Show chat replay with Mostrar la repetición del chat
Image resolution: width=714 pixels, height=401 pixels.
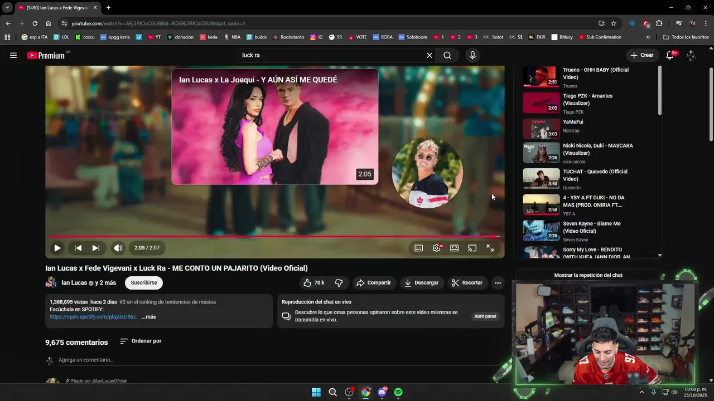pyautogui.click(x=588, y=275)
